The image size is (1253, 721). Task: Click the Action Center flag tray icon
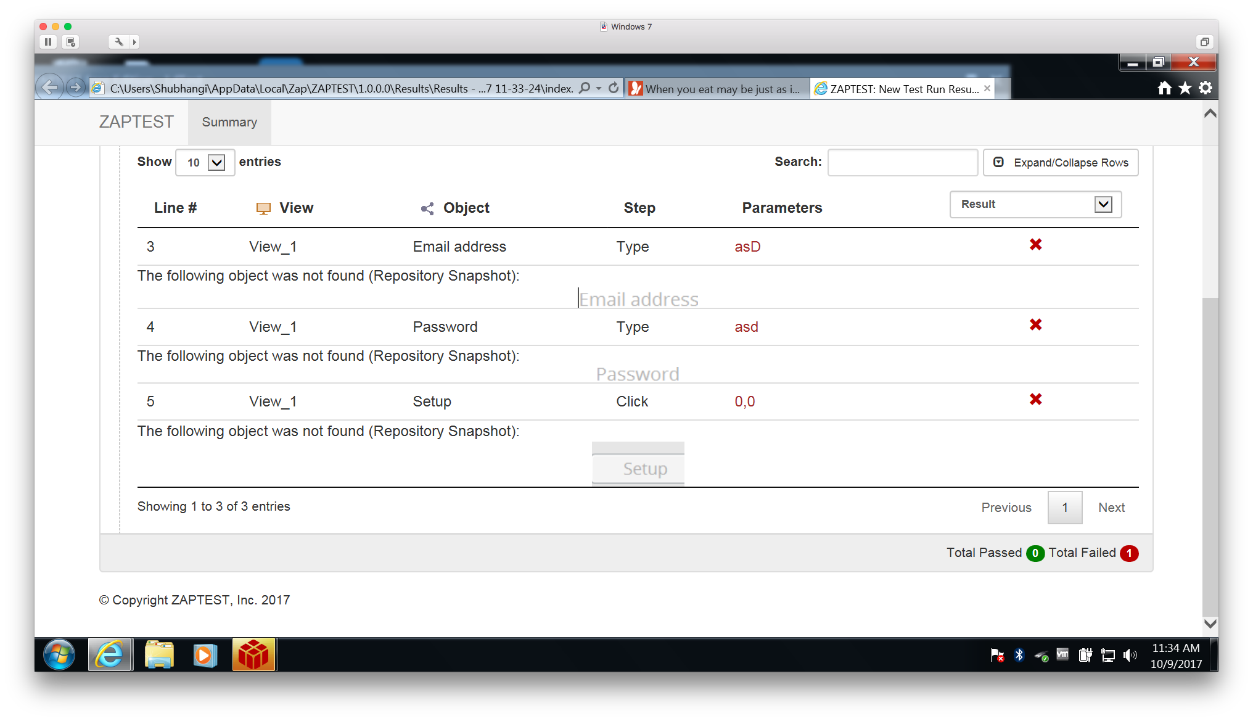(997, 655)
